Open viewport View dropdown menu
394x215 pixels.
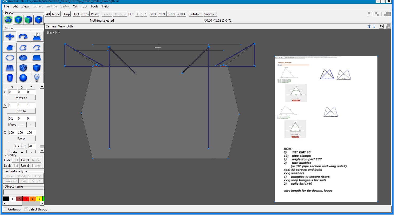pos(62,26)
